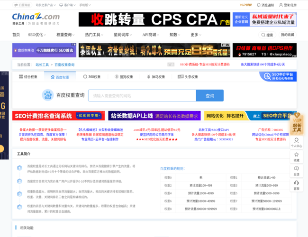Open the 权重查询 menu dropdown

point(65,35)
